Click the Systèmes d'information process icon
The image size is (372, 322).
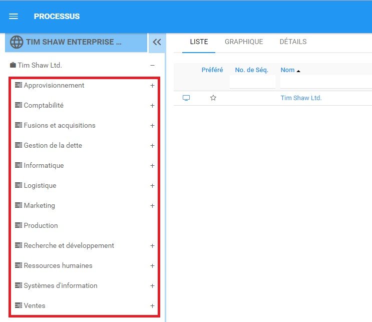click(x=19, y=285)
